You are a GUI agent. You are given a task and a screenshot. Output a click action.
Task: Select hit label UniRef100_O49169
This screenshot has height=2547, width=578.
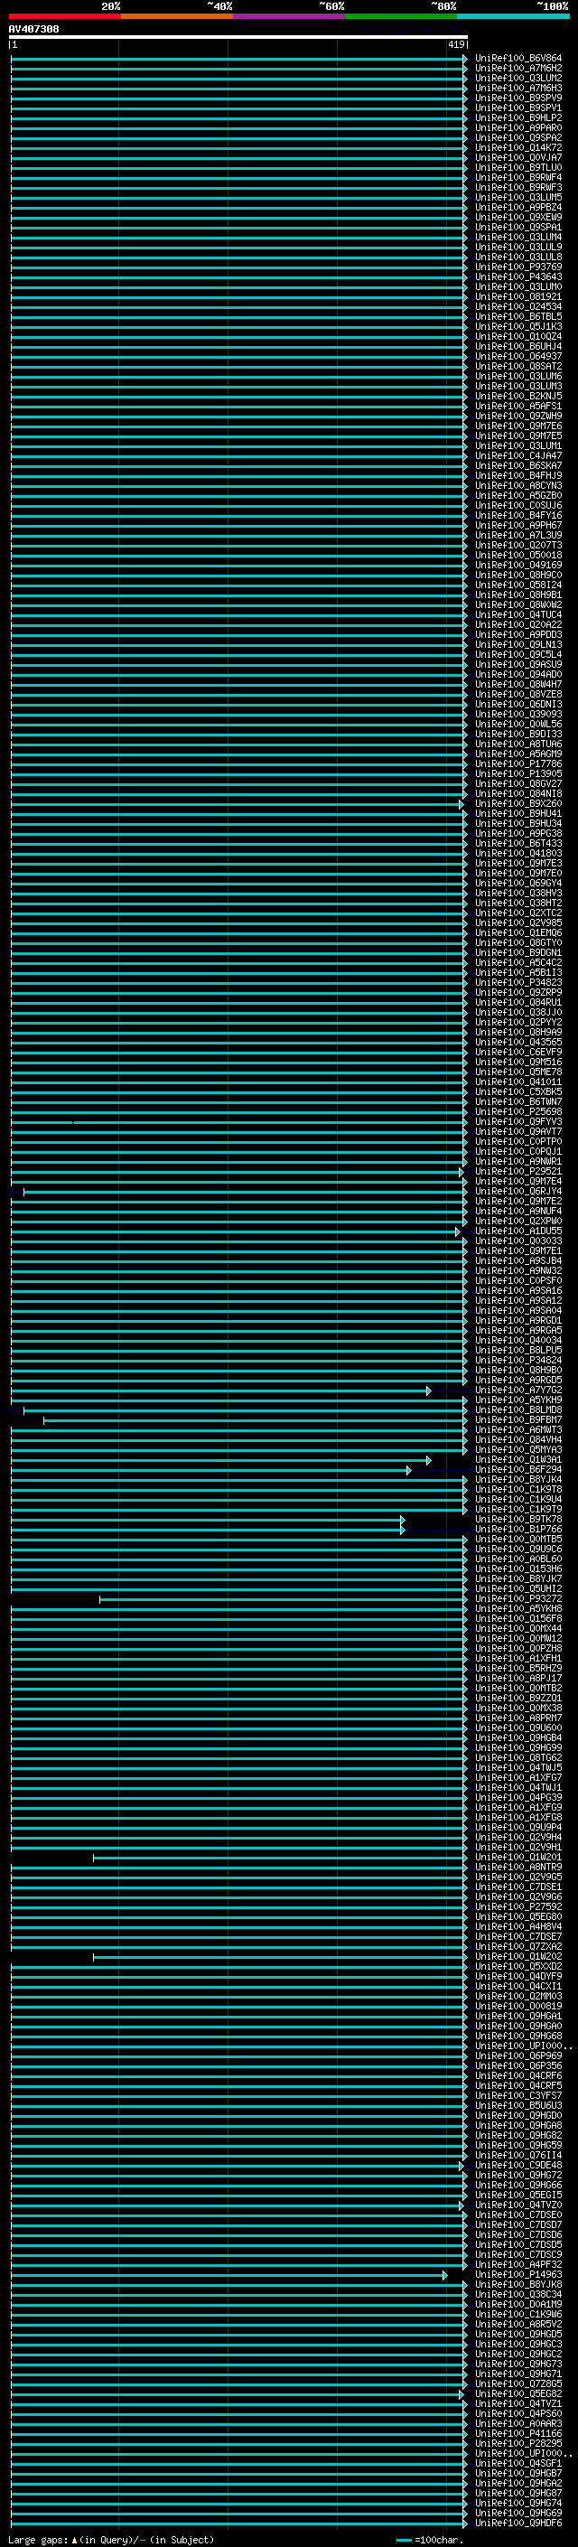(517, 565)
